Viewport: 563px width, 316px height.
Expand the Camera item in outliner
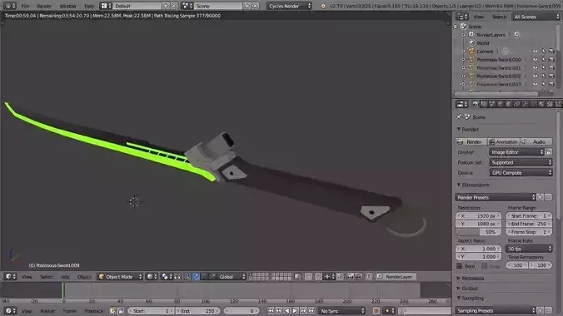pos(464,52)
